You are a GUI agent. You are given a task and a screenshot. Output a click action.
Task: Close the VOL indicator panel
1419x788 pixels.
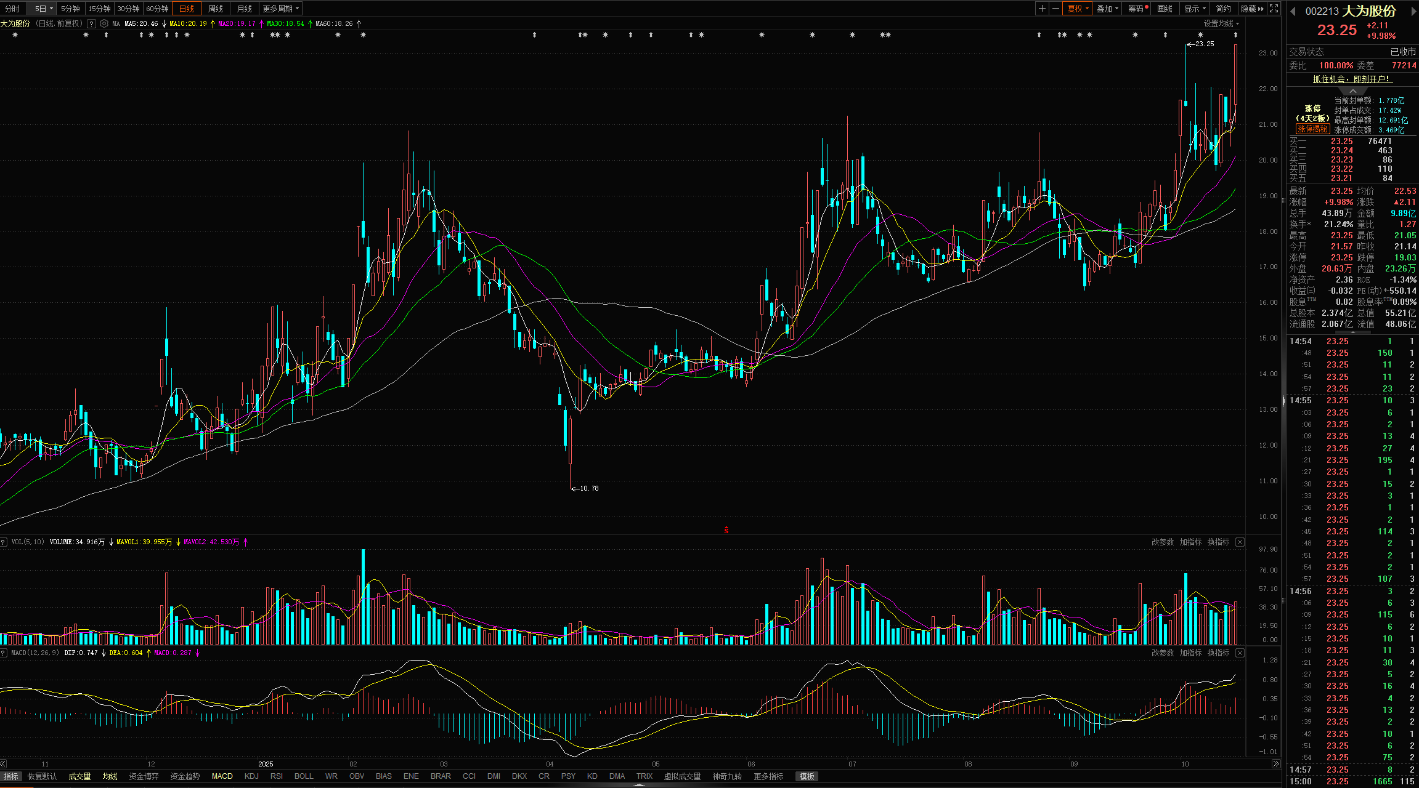click(x=1240, y=542)
